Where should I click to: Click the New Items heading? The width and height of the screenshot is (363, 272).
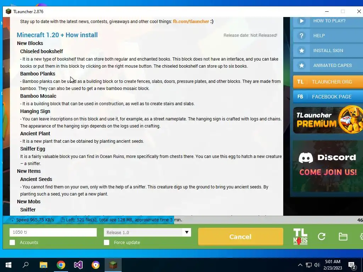(29, 171)
